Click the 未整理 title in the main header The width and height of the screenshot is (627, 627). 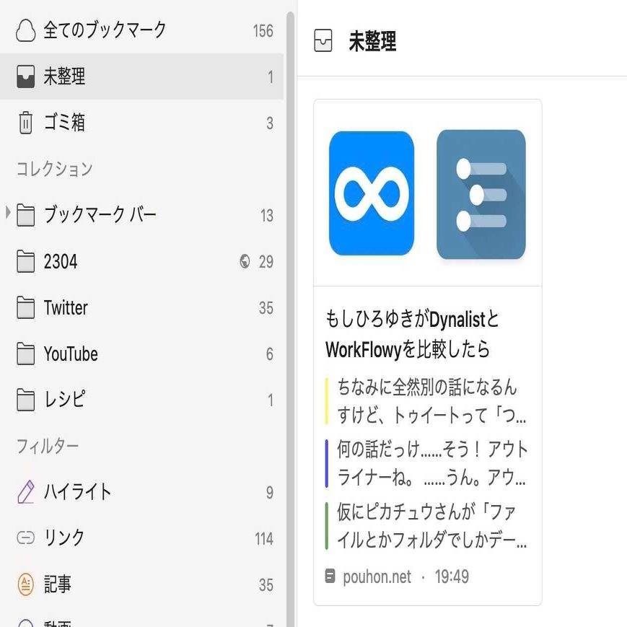(x=372, y=41)
